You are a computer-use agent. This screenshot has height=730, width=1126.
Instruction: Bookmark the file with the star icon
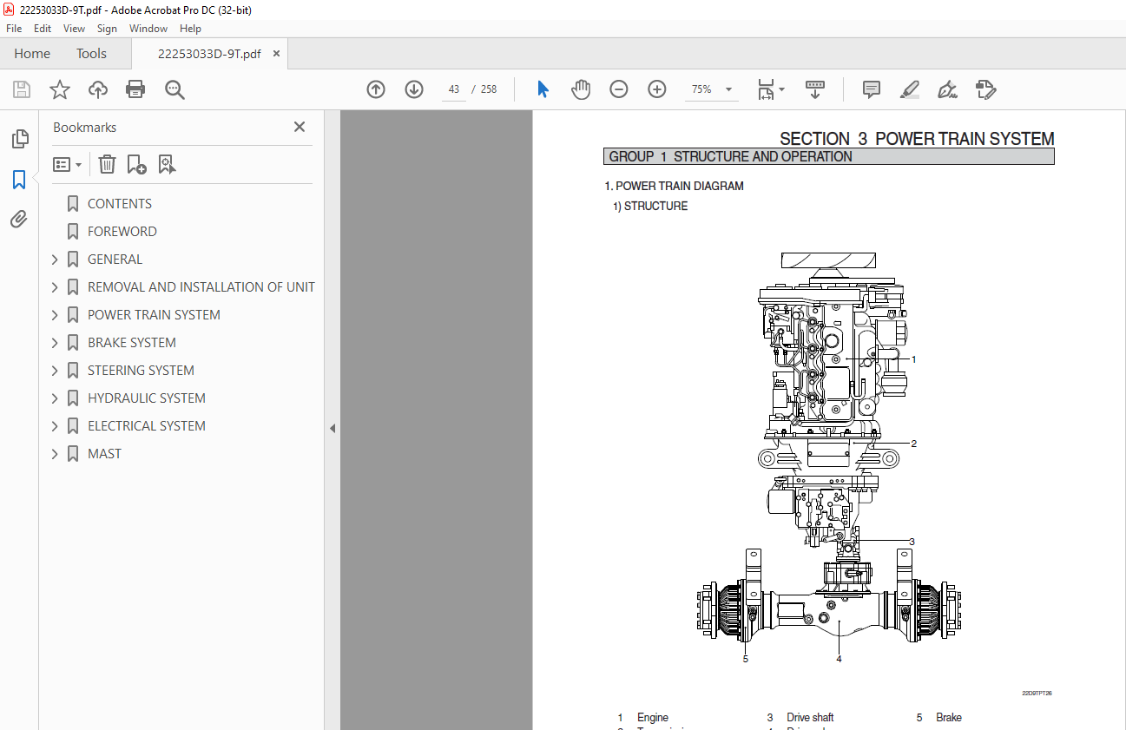click(x=59, y=89)
